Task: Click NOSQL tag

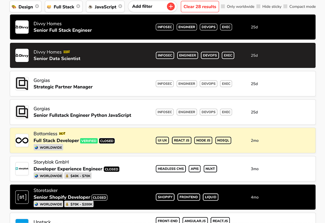Action: [x=223, y=140]
